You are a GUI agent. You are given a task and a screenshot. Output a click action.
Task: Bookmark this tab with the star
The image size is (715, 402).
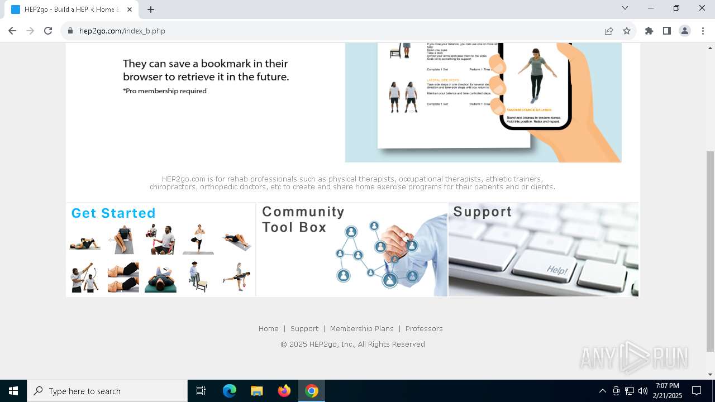tap(627, 31)
